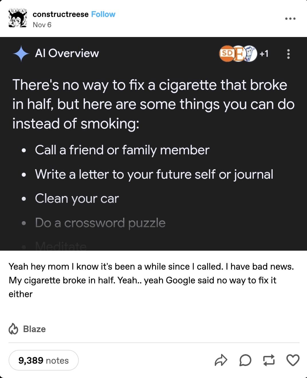This screenshot has width=307, height=378.
Task: Click the blue tooth mascot source icon
Action: 251,53
